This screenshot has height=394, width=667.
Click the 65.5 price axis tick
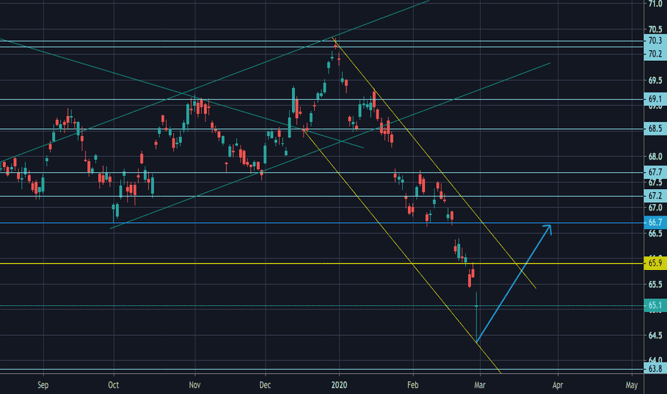(x=655, y=284)
